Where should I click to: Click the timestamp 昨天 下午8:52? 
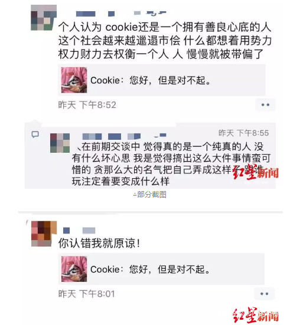(x=87, y=105)
